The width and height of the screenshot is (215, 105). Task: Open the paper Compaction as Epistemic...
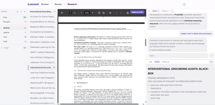click(43, 32)
